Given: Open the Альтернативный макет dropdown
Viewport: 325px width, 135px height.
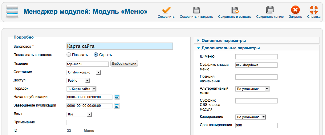Looking at the screenshot, I should [x=252, y=89].
